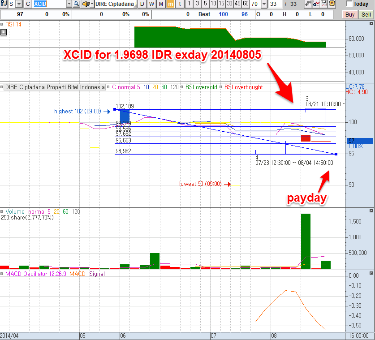This screenshot has width=375, height=340.
Task: Expand the speaker alert dropdown arrow
Action: [x=92, y=4]
